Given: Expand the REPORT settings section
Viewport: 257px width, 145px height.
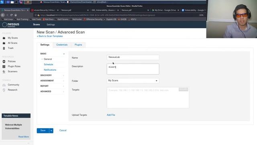Looking at the screenshot, I should tap(53, 86).
